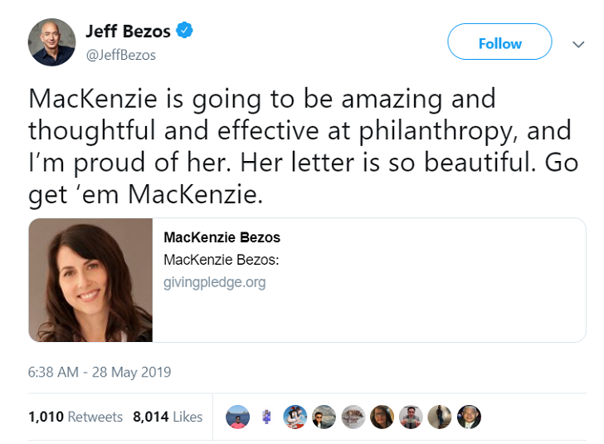Open the small purple pixel avatar

266,417
